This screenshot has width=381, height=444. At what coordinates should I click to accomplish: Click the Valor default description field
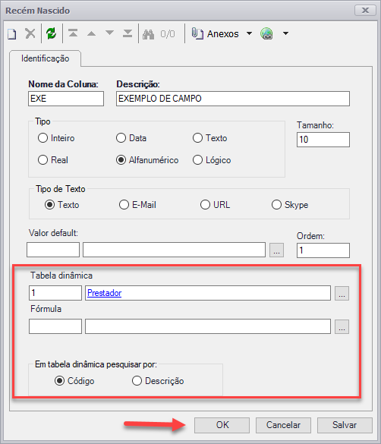174,250
